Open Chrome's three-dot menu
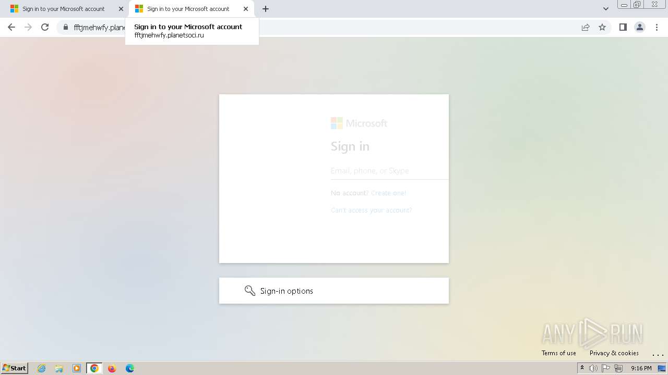668x375 pixels. [657, 27]
